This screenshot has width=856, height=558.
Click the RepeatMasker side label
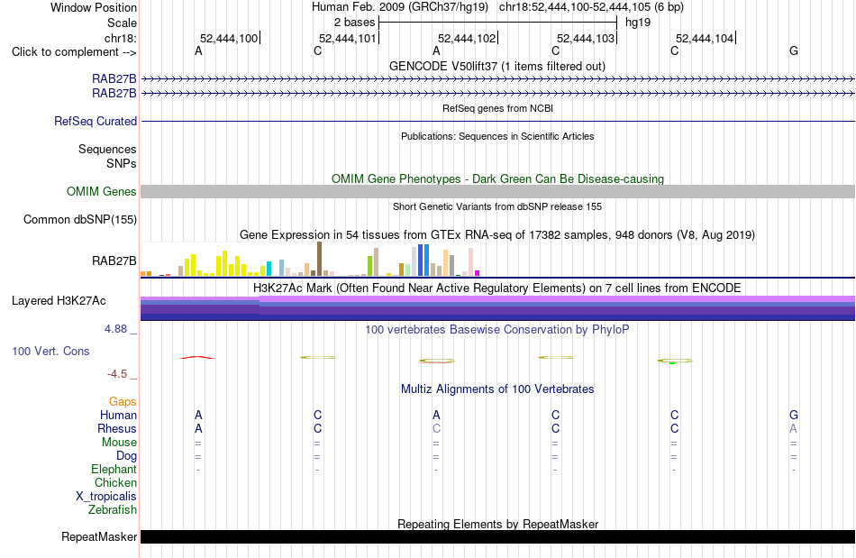click(x=99, y=536)
